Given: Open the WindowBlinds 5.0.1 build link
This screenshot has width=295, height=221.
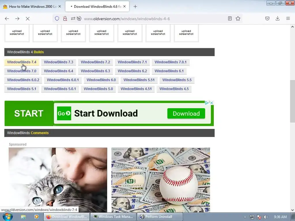Looking at the screenshot, I should pyautogui.click(x=60, y=89).
